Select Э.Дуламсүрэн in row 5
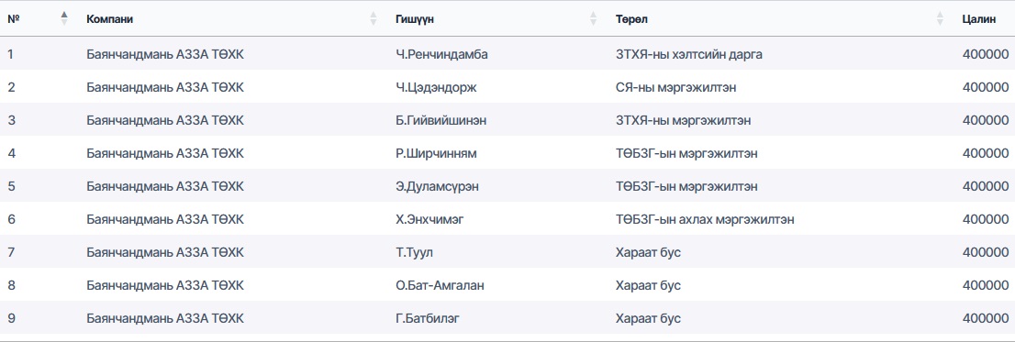The height and width of the screenshot is (342, 1015). (438, 186)
